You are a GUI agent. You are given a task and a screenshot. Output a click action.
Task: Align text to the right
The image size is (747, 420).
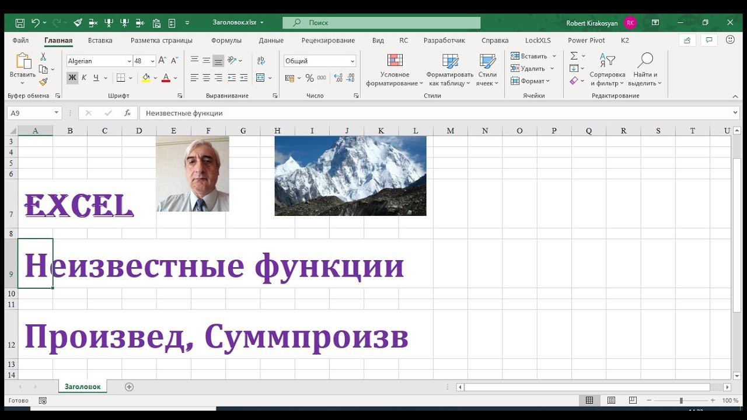218,78
